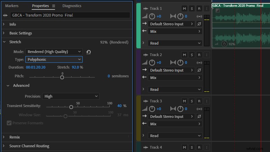Click the clip name input field
This screenshot has width=270, height=152.
(x=70, y=15)
